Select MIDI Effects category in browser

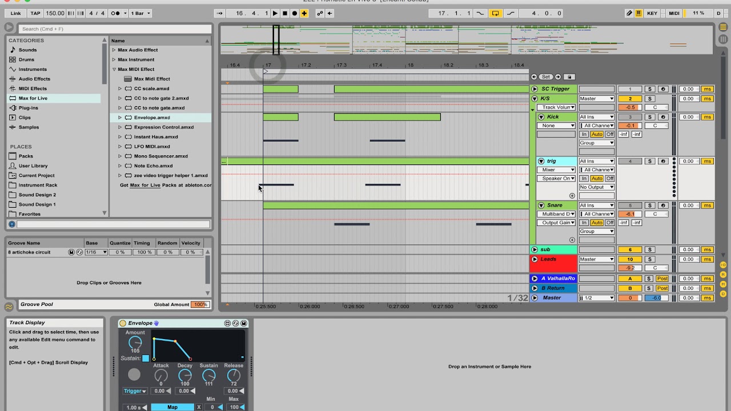pyautogui.click(x=33, y=88)
